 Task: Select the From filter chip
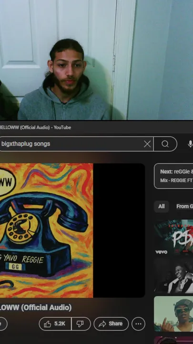click(183, 206)
